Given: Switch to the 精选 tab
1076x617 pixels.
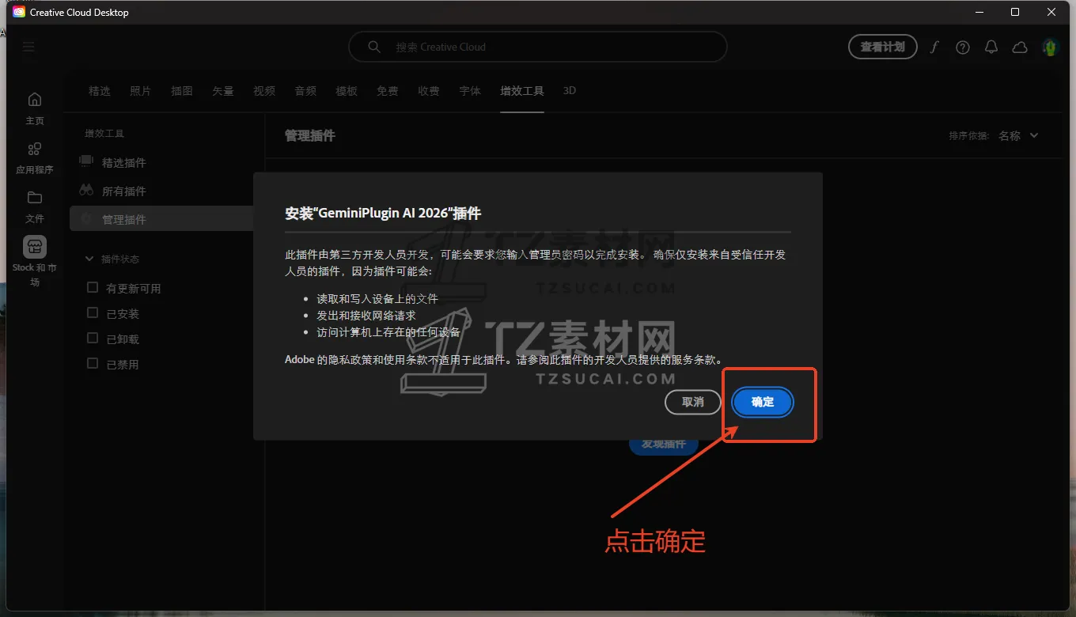Looking at the screenshot, I should coord(100,91).
